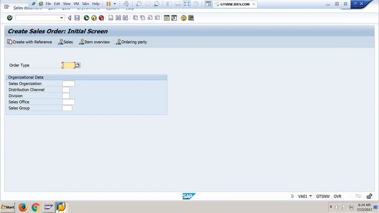The image size is (379, 213).
Task: Open the VM Edit menu
Action: click(x=57, y=4)
